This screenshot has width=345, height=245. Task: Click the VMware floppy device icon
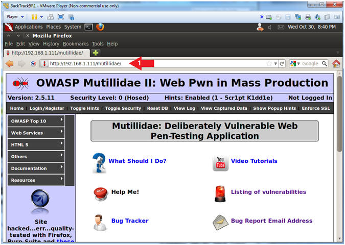288,17
